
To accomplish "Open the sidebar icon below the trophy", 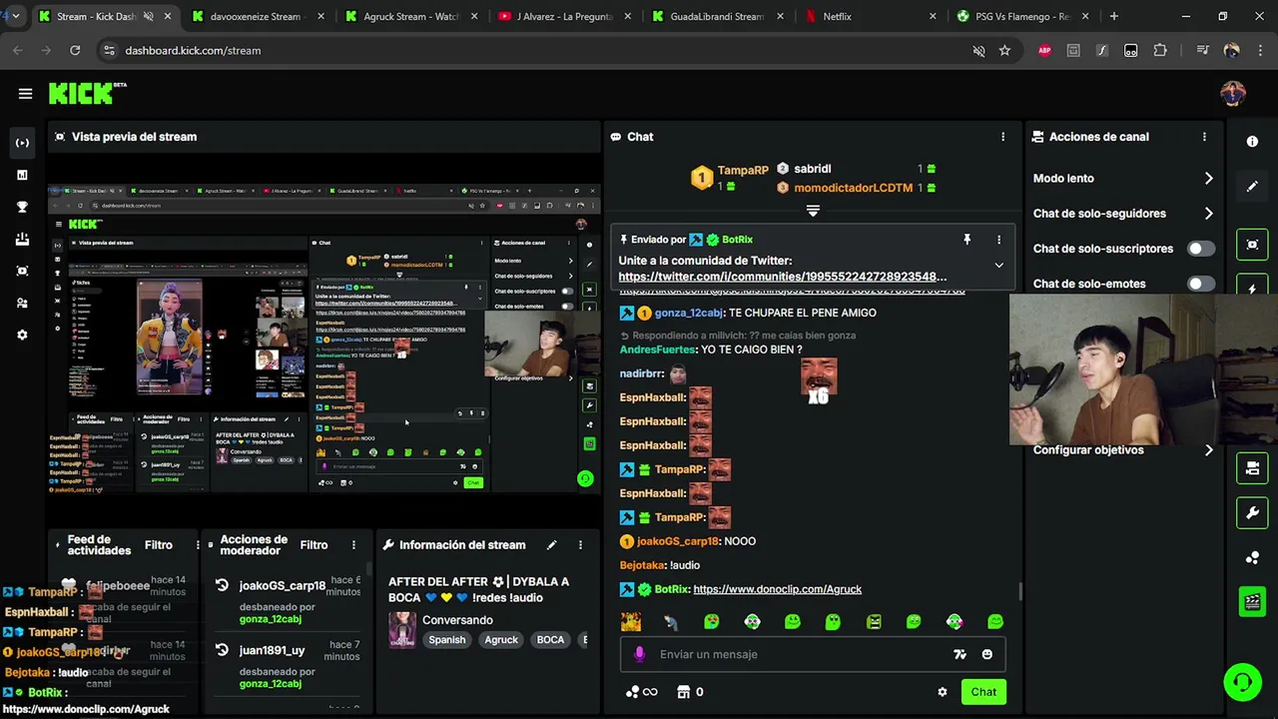I will [x=22, y=239].
